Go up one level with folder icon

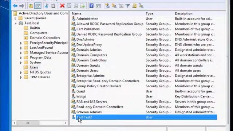coord(31,6)
